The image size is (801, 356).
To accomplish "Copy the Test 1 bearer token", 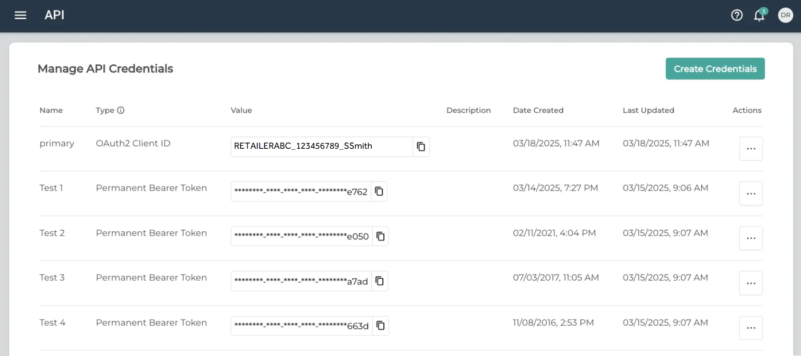I will tap(379, 191).
